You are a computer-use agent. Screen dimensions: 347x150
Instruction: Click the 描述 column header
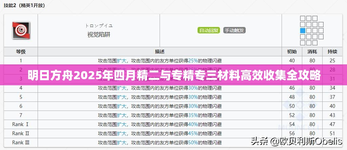[160, 52]
